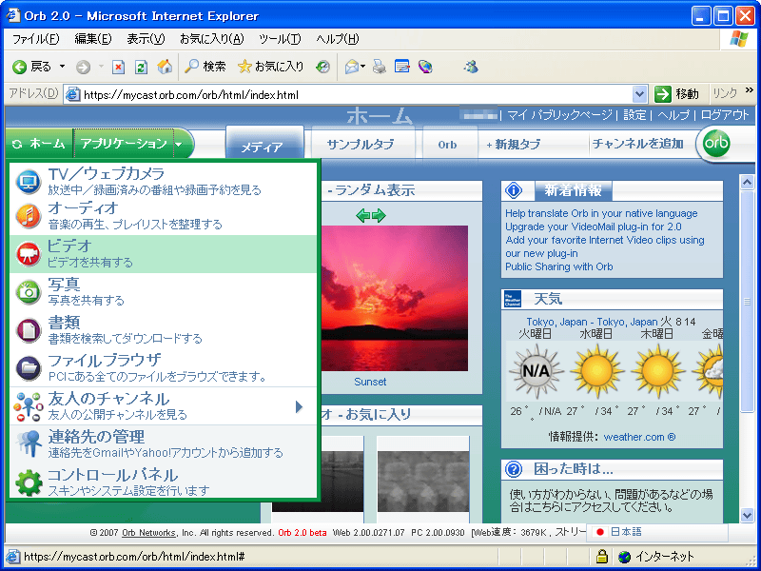Open the 表示(V) menu
Screen dimensions: 761x571
point(146,39)
